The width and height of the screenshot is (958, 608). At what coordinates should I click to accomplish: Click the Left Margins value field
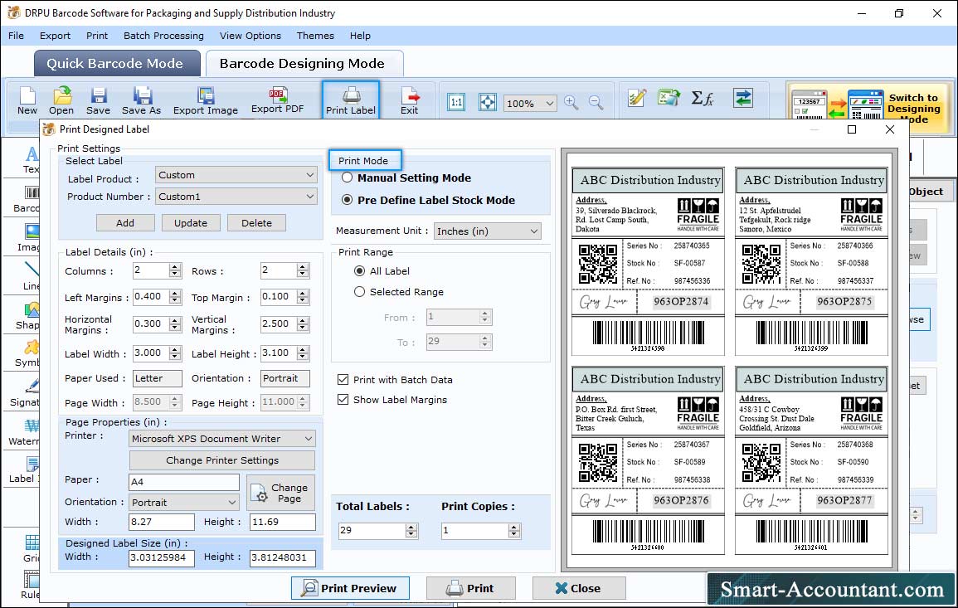coord(151,297)
